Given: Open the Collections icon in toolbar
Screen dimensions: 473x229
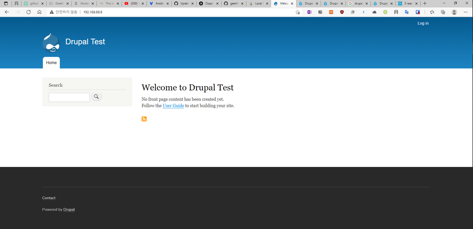Looking at the screenshot, I should (x=443, y=12).
